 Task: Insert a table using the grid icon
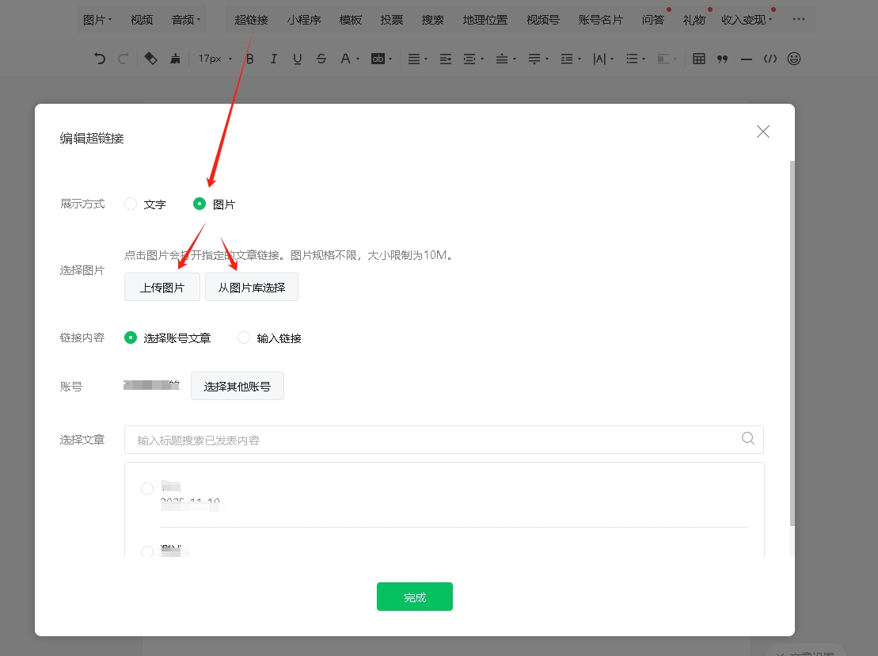click(x=699, y=59)
